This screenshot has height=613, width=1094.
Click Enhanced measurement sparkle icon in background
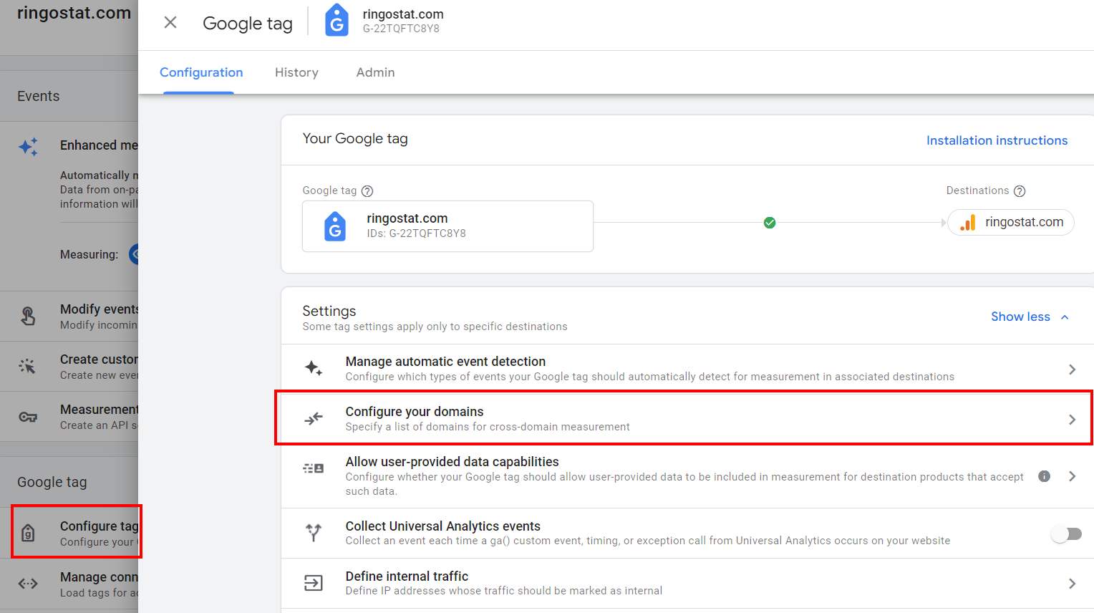[28, 147]
